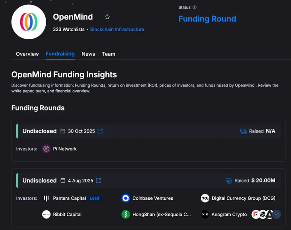Click the Raised N/A value
The height and width of the screenshot is (230, 291).
click(270, 131)
